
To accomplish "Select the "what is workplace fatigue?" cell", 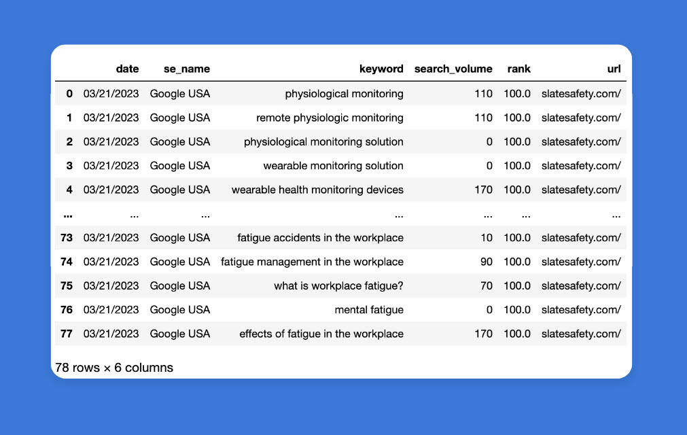I will point(338,286).
